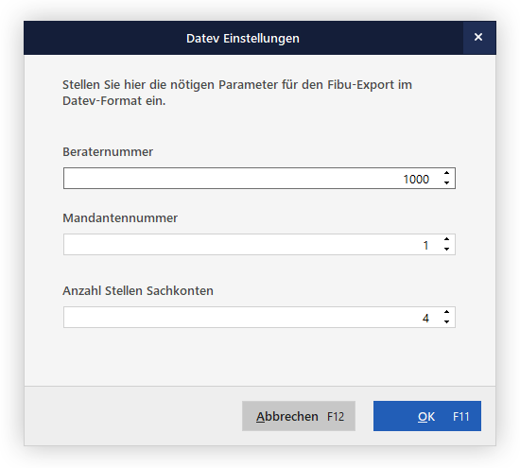
Task: Decrement Mandantennummer using down arrow
Action: tap(446, 249)
